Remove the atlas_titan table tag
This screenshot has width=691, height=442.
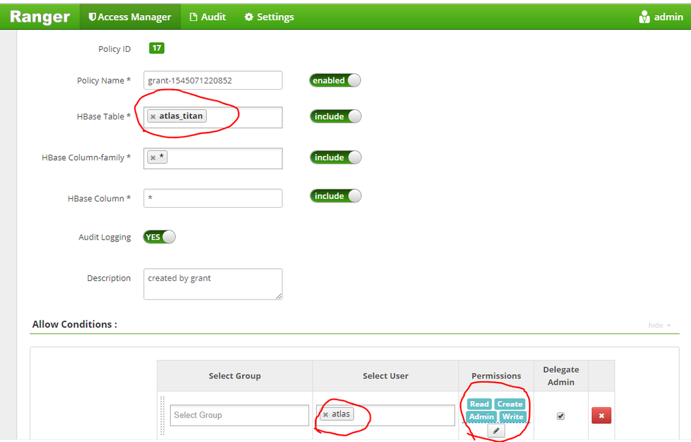point(153,117)
